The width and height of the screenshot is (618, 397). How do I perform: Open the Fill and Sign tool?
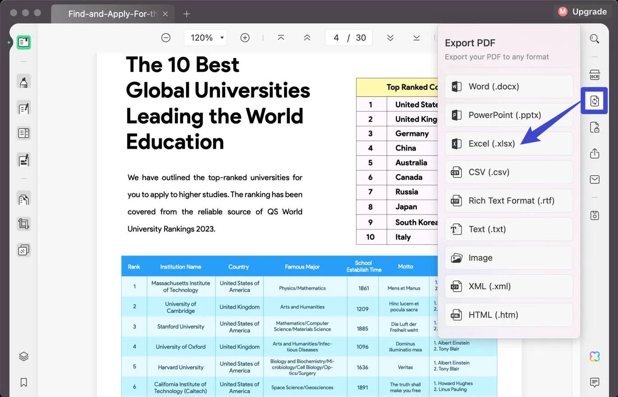coord(24,160)
